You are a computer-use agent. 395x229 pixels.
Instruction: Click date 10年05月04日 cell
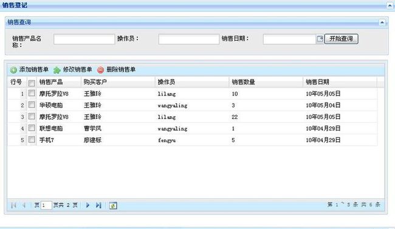pyautogui.click(x=323, y=105)
